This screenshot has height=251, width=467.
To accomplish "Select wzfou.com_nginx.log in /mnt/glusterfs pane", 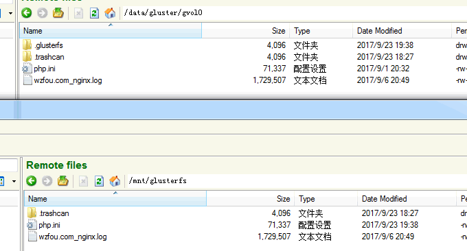I will [72, 237].
